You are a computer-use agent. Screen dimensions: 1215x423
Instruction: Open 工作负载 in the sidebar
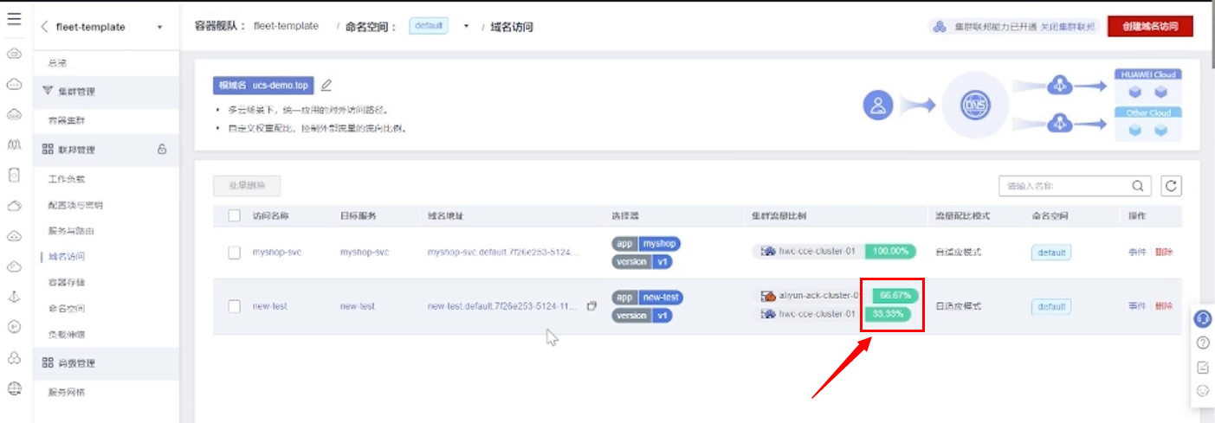(x=67, y=179)
